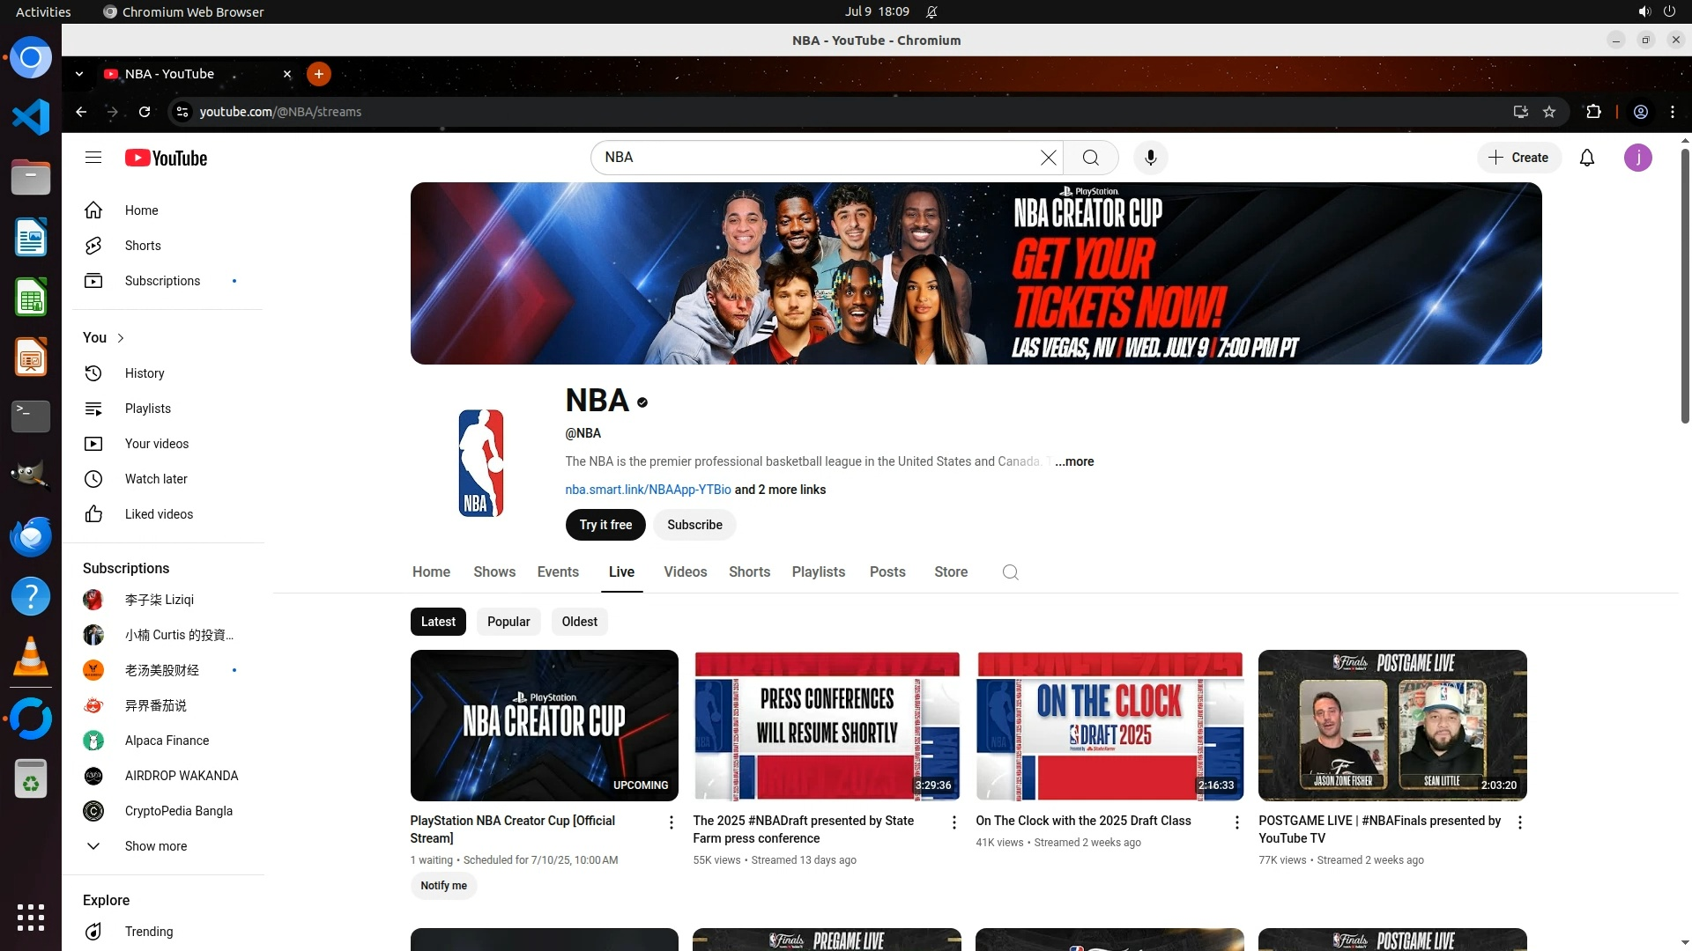The image size is (1692, 951).
Task: Bookmark this page with star icon
Action: [1549, 112]
